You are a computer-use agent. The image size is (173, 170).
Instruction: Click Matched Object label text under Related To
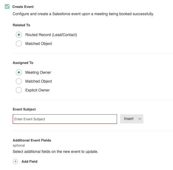tap(39, 44)
